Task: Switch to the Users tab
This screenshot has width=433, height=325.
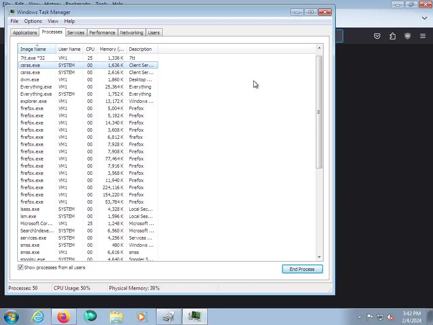Action: pos(153,32)
